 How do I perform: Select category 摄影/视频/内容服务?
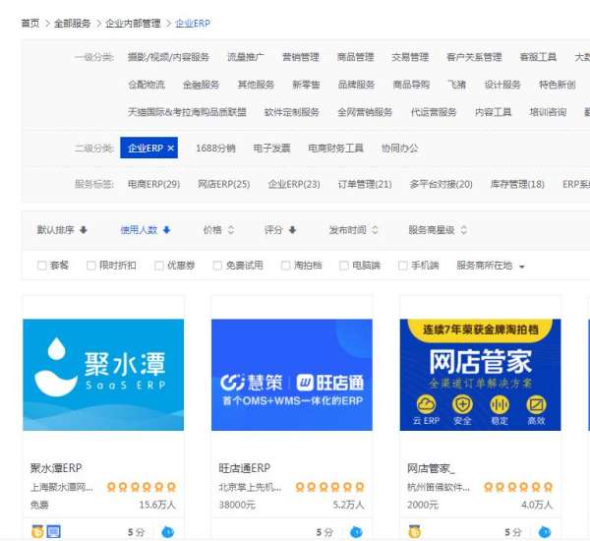tap(168, 57)
